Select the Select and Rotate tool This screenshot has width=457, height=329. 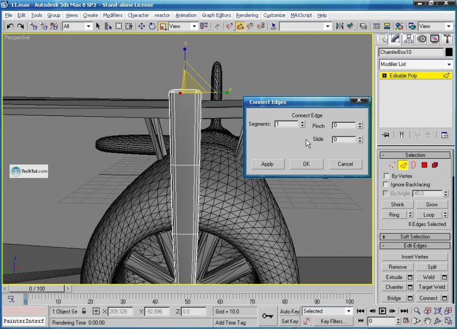point(152,26)
